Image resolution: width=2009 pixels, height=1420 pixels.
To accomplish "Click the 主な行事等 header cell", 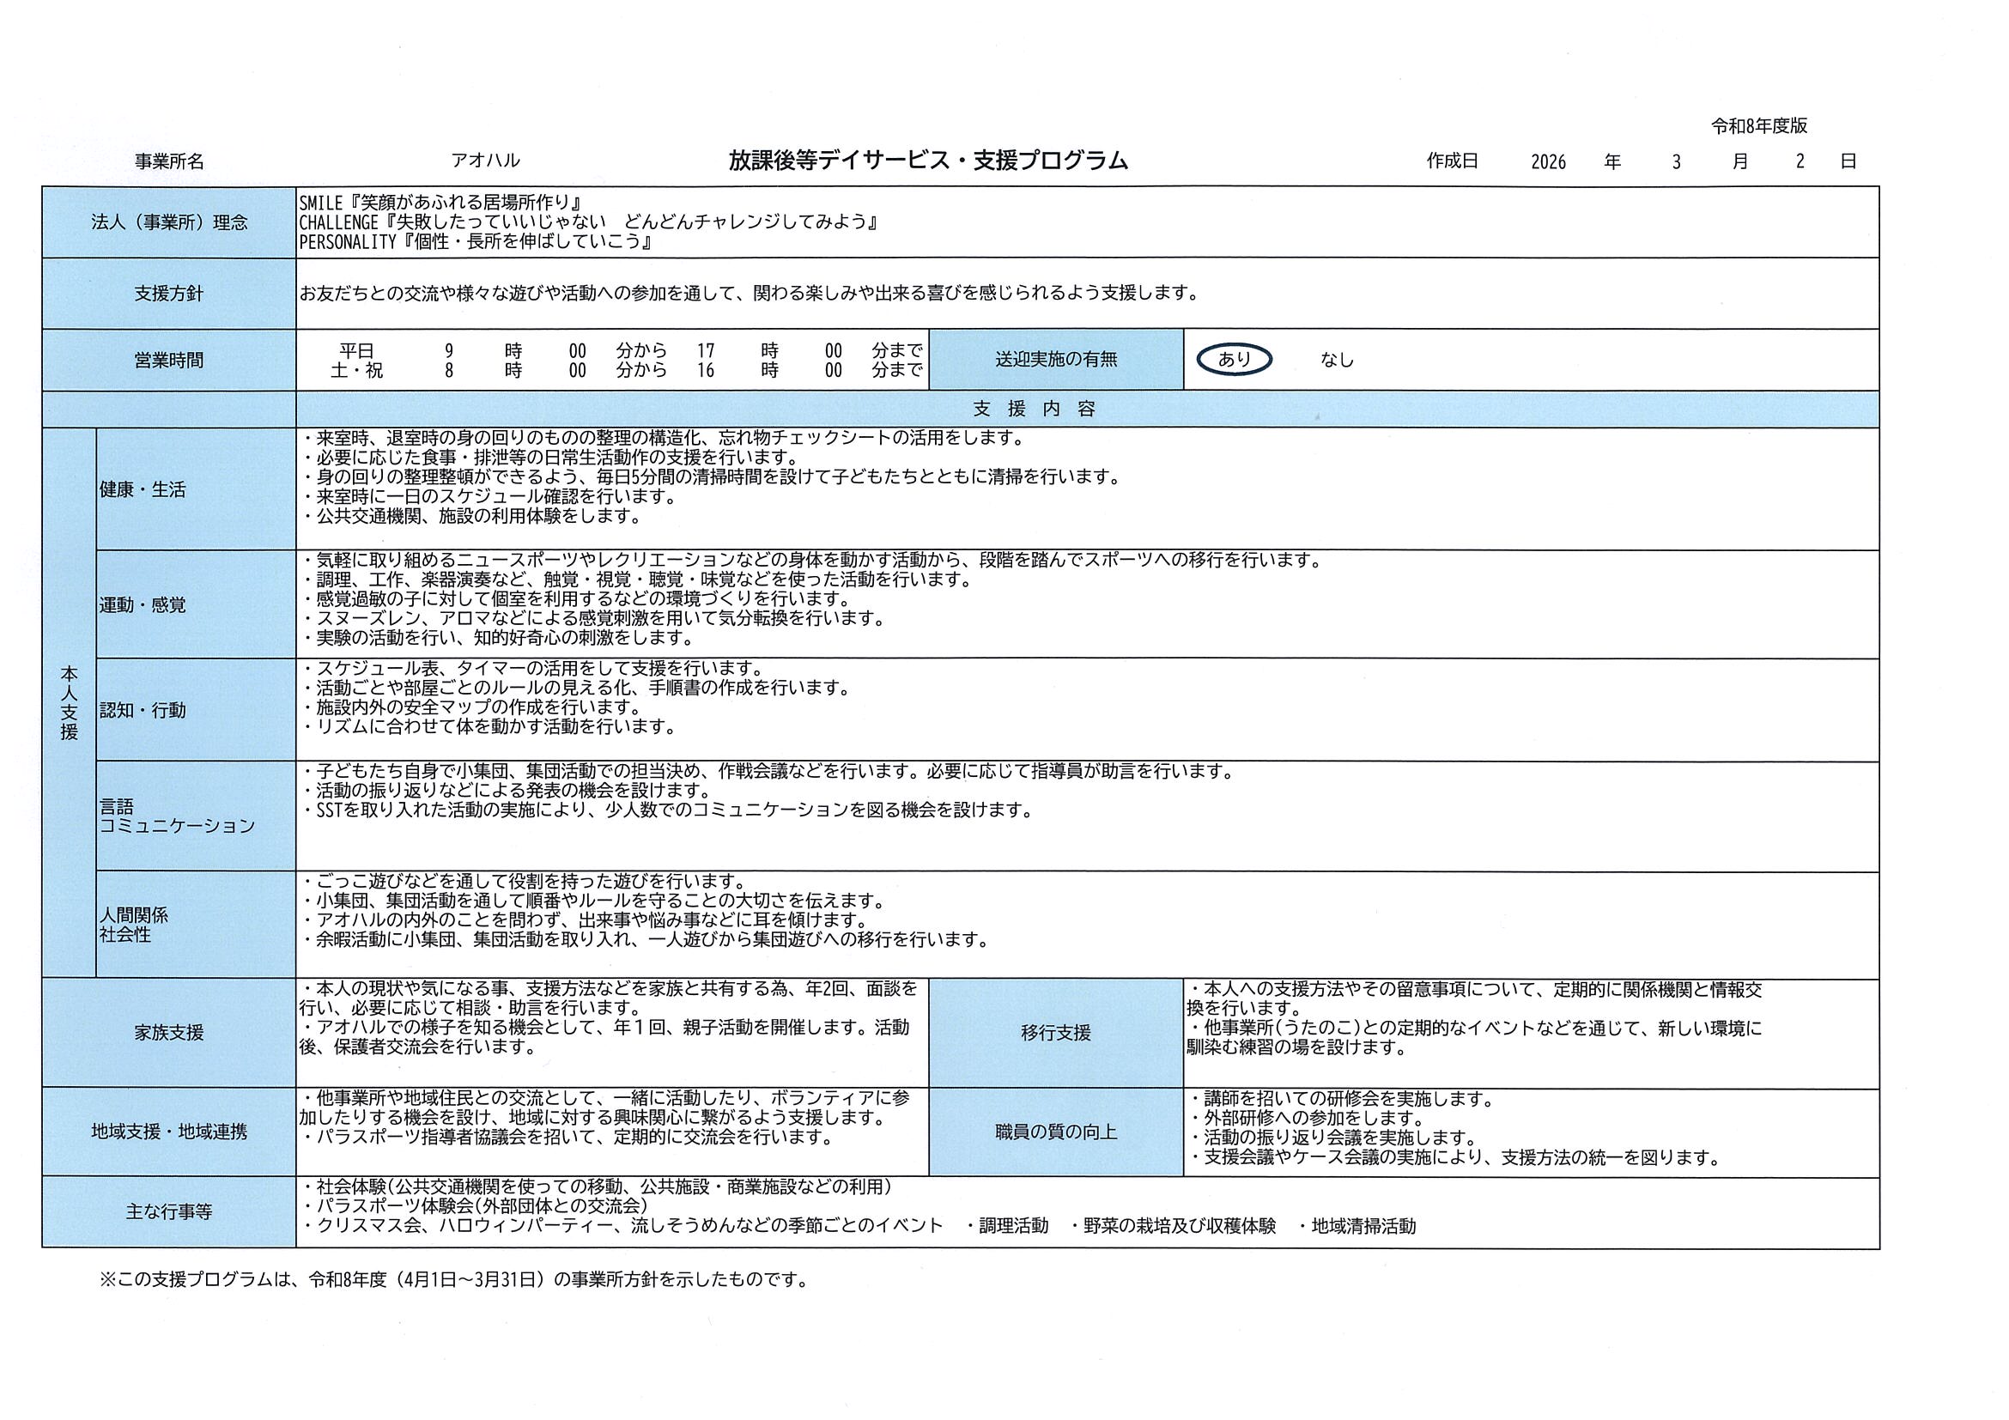I will point(169,1211).
